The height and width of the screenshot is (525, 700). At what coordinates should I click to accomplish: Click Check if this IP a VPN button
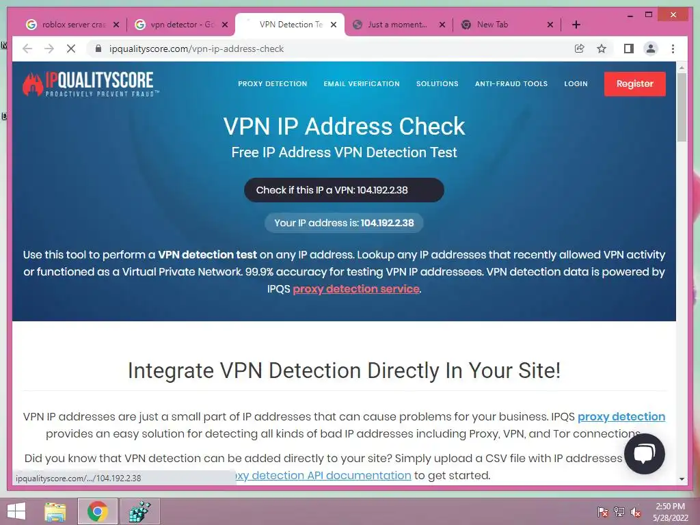click(x=344, y=190)
